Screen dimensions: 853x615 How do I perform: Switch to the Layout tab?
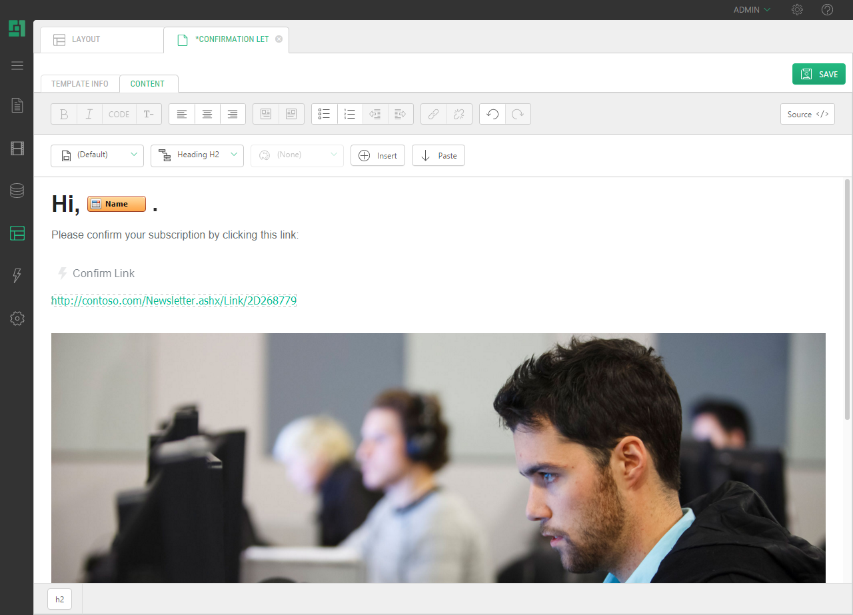coord(101,40)
